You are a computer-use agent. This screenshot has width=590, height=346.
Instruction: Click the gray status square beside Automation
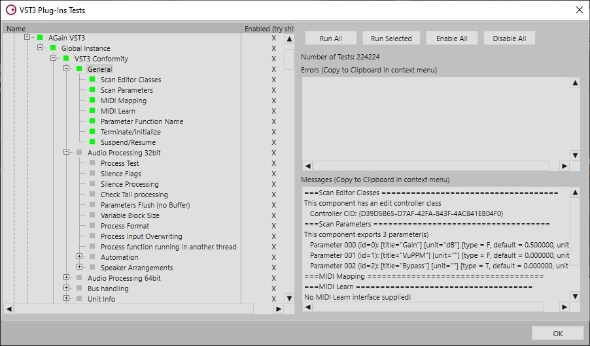tap(92, 257)
